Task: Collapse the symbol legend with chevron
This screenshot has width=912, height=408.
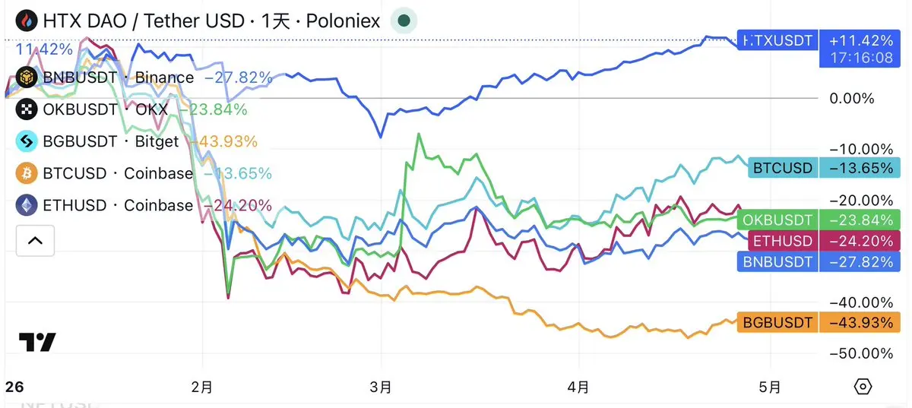Action: 35,241
